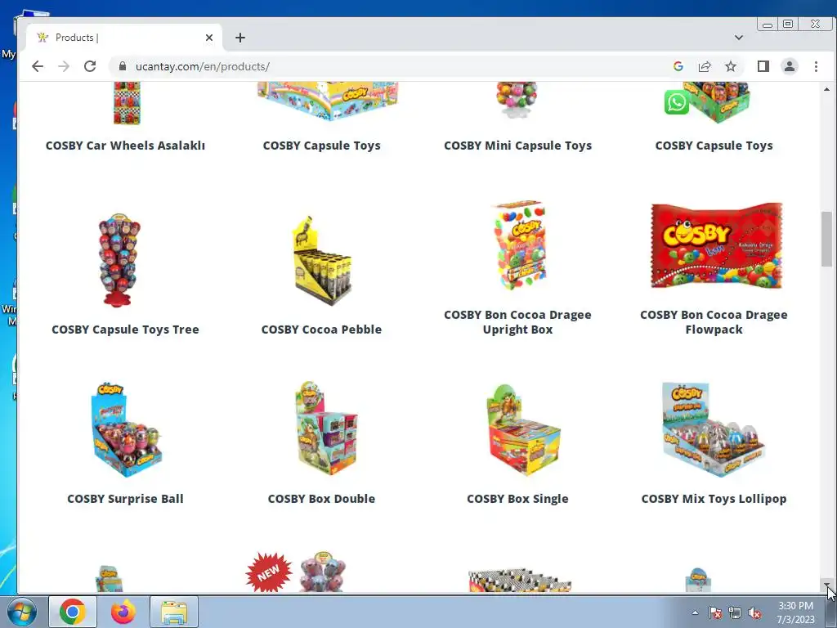Open COSBY Car Wheels Asalaklı link
The image size is (837, 628).
125,146
